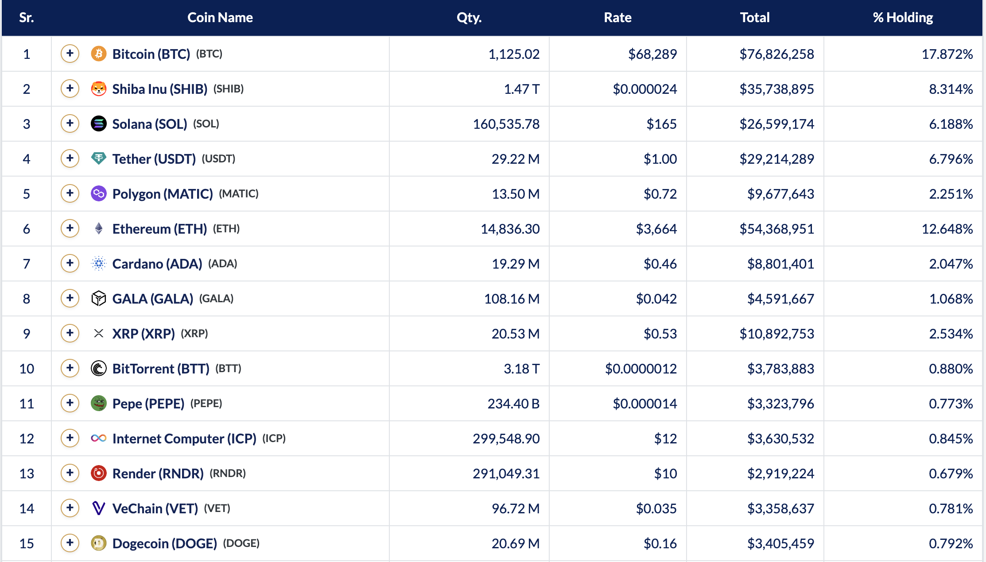Select the Solana quantity 160,535.78

tap(506, 124)
